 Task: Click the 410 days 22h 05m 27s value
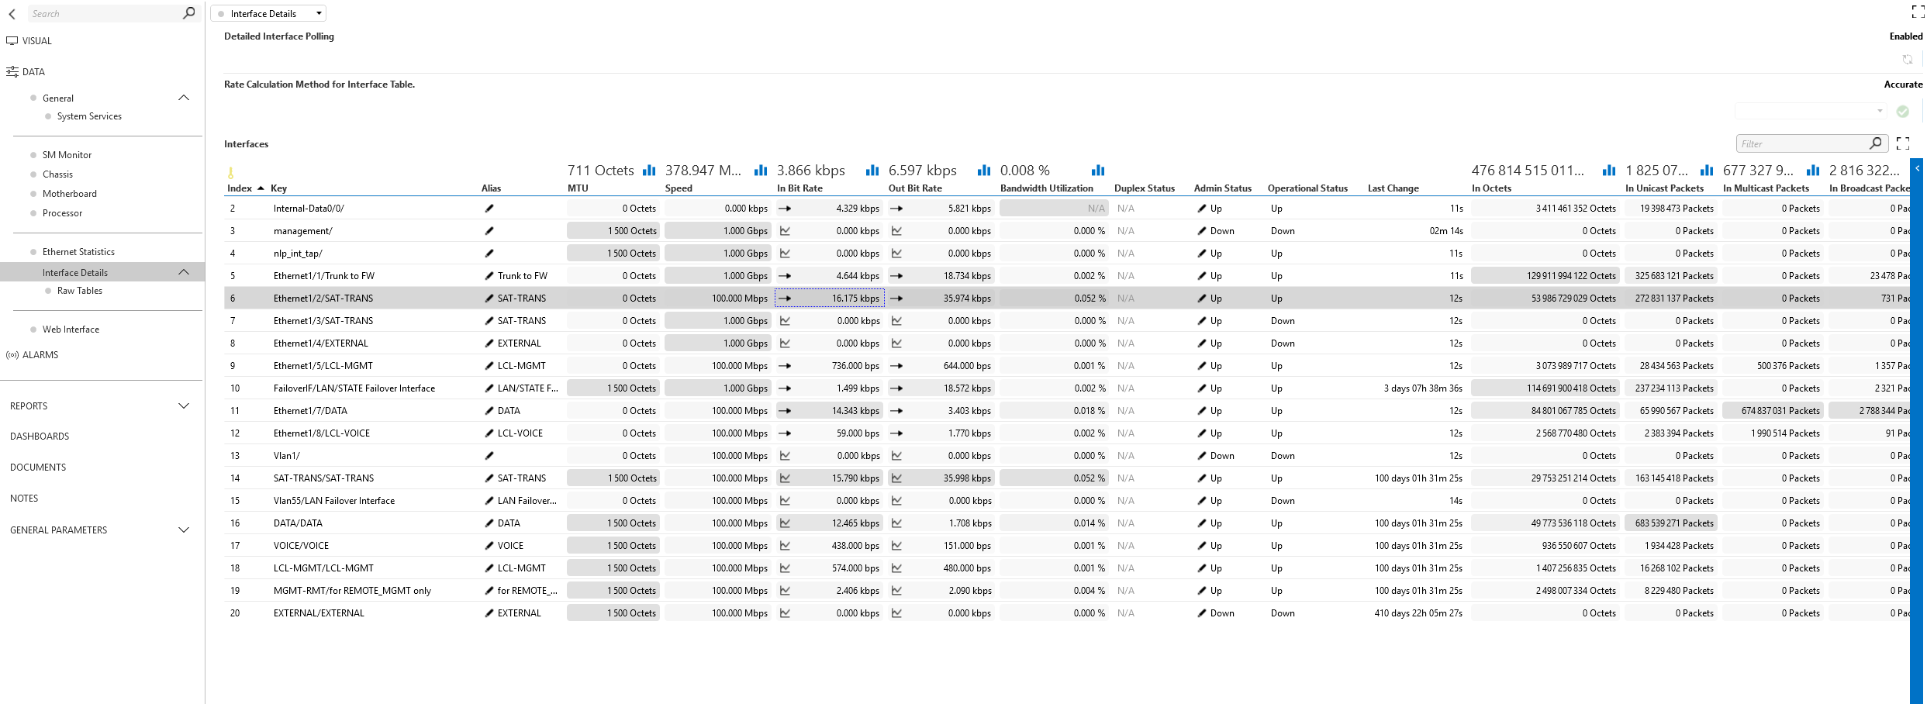coord(1418,613)
